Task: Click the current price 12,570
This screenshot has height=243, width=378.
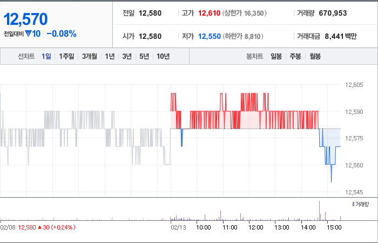Action: [x=25, y=19]
